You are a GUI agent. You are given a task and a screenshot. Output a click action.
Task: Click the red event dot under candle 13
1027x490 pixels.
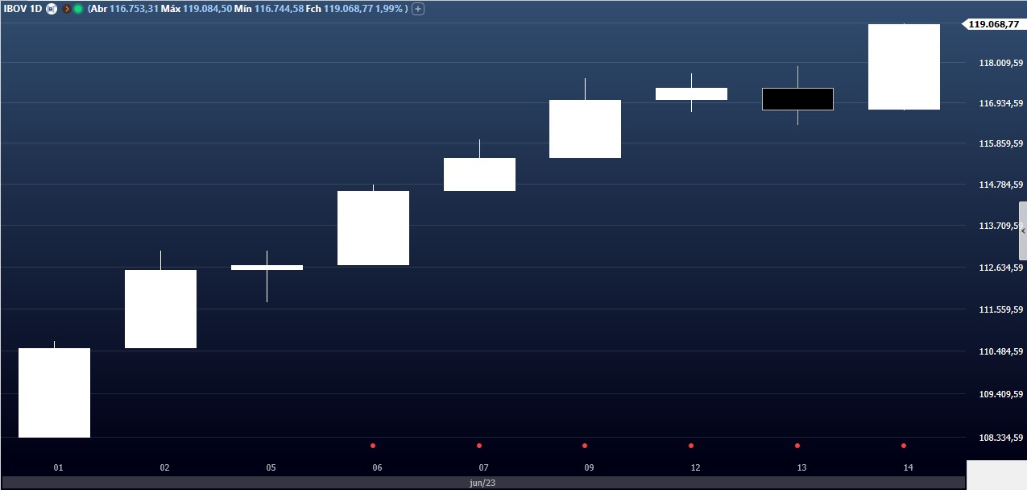tap(797, 446)
